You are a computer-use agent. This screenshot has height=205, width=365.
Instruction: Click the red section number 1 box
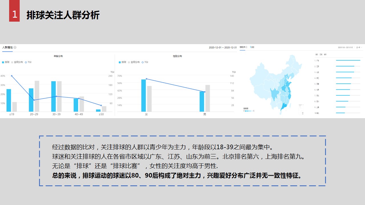click(15, 11)
